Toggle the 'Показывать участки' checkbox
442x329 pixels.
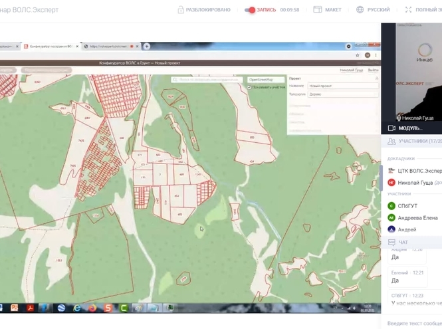[250, 87]
